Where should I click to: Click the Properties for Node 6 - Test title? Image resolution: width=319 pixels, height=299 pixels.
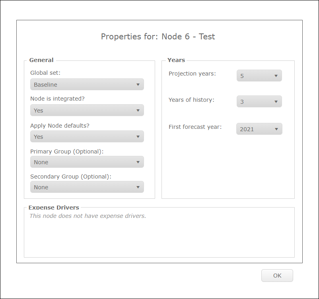158,37
